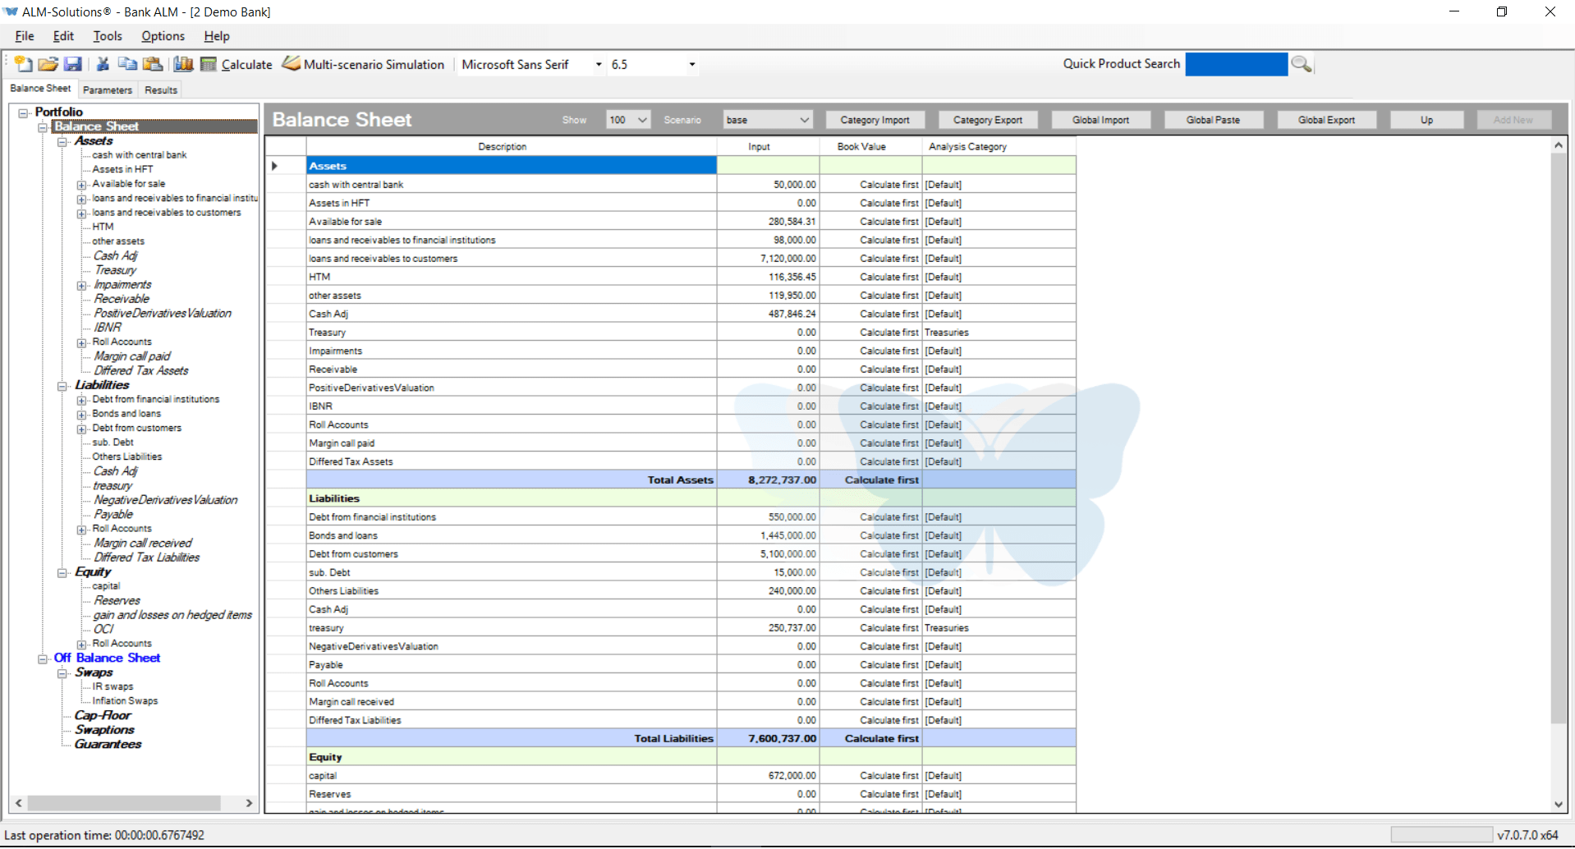Click the Global Export button
Screen dimensions: 1575x849
coord(1325,120)
